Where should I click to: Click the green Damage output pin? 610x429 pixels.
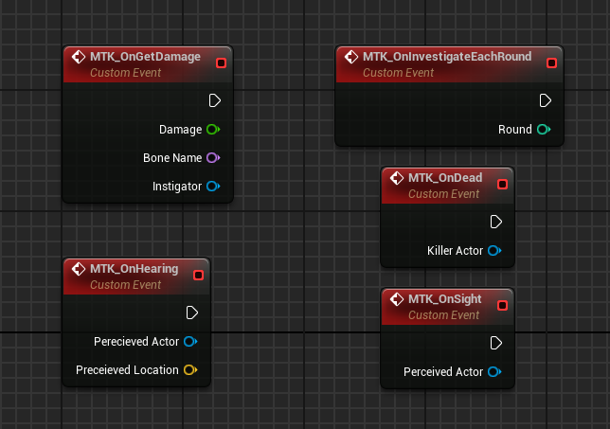click(x=212, y=130)
